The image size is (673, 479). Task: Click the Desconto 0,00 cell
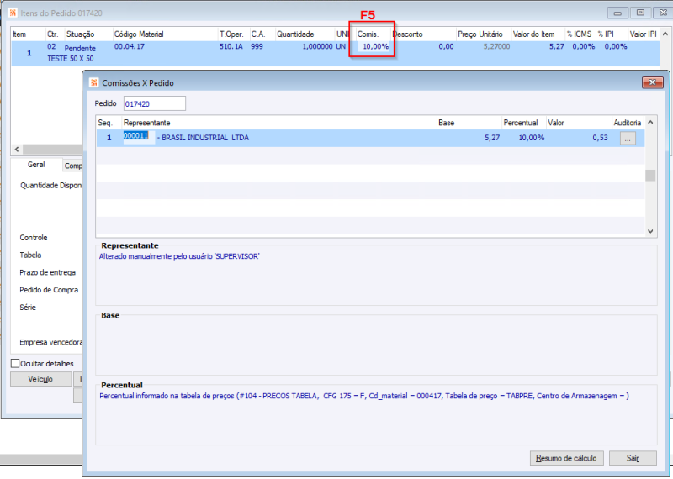click(446, 46)
